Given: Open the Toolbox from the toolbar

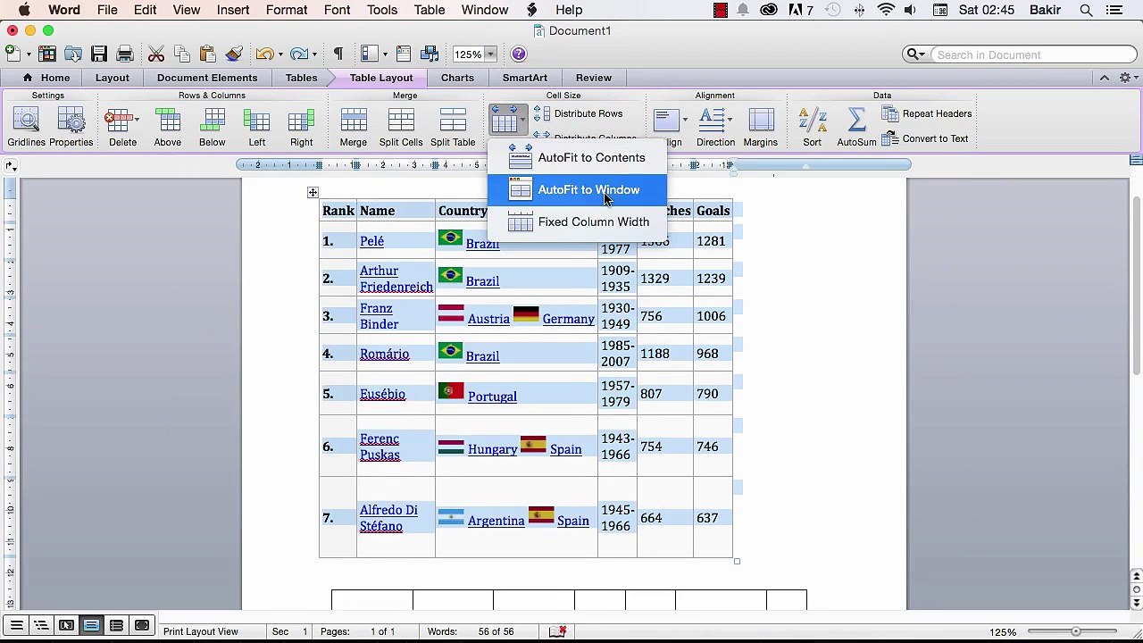Looking at the screenshot, I should 404,54.
